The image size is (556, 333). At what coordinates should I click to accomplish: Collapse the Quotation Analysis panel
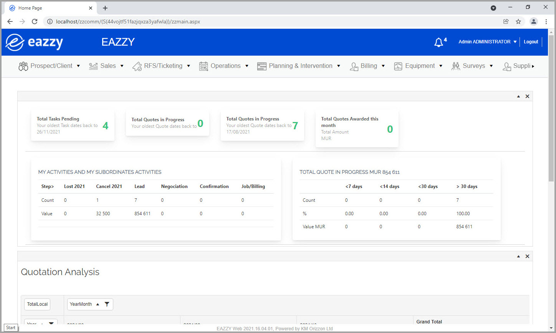click(518, 256)
